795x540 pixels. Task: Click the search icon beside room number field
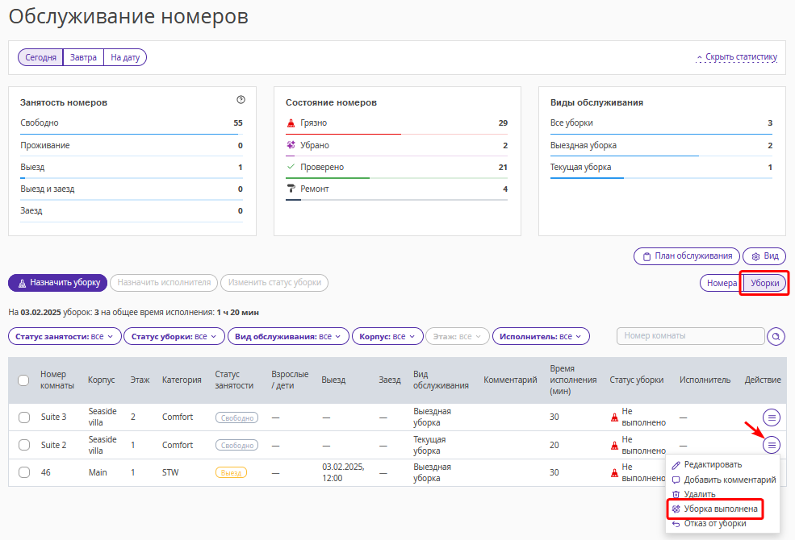point(776,336)
